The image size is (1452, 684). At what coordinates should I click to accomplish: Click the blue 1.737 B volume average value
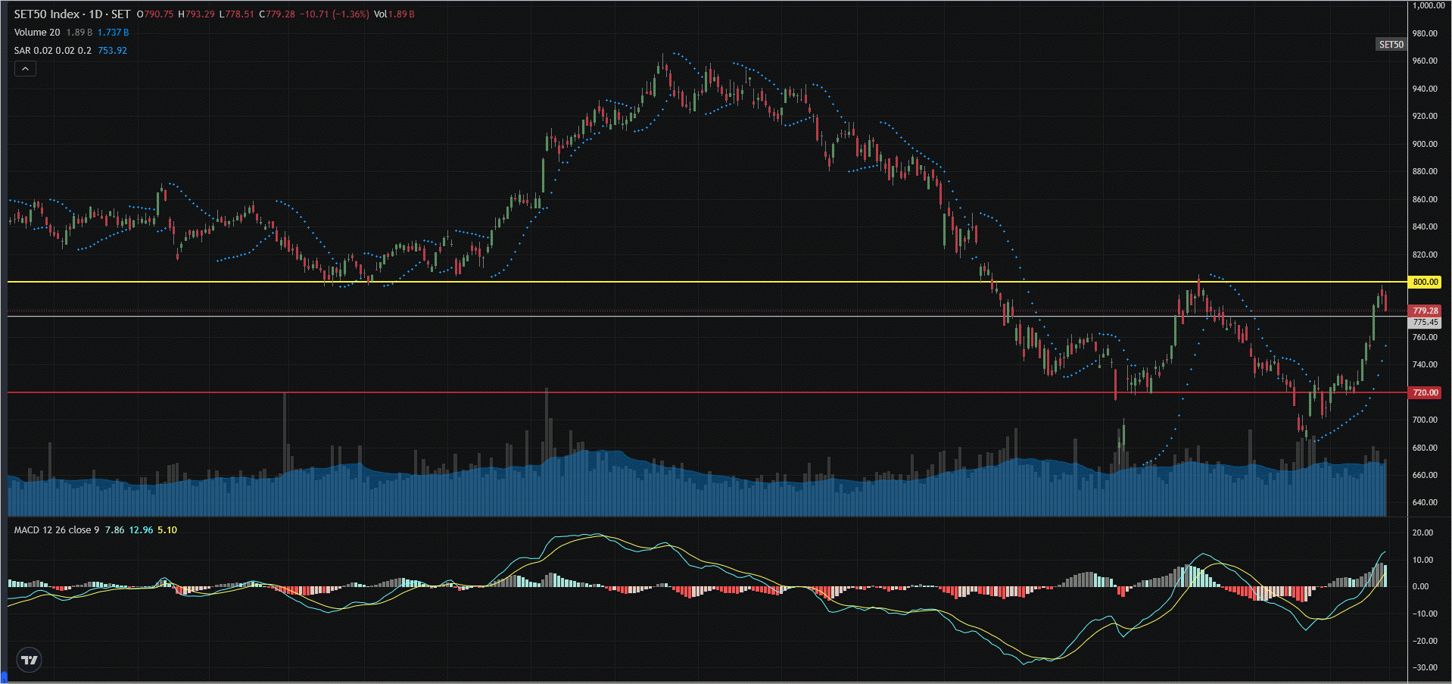[113, 33]
